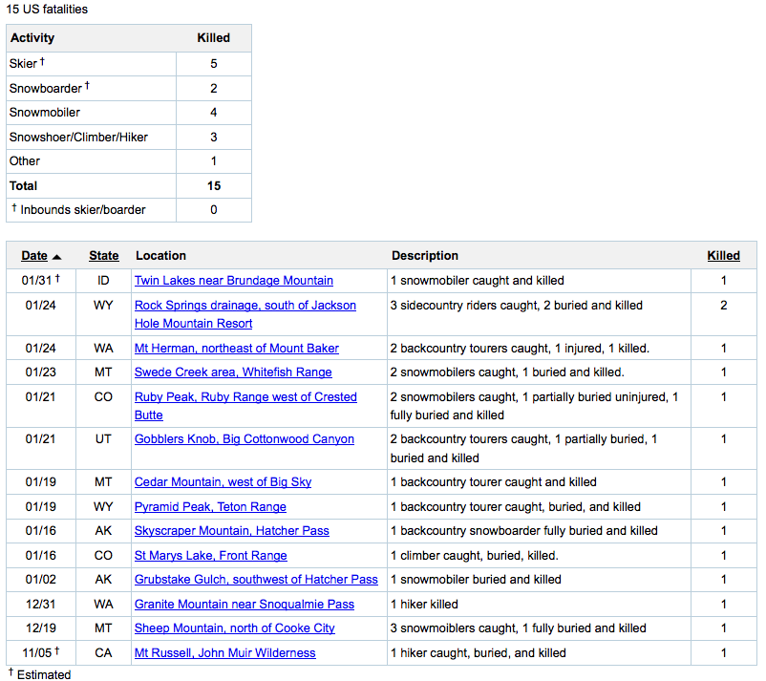Select the Snowmobiler row label

click(45, 113)
